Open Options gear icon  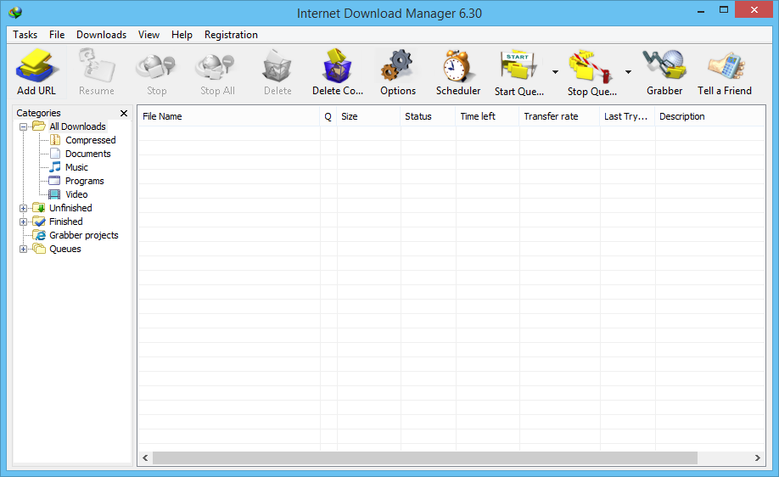pos(397,65)
